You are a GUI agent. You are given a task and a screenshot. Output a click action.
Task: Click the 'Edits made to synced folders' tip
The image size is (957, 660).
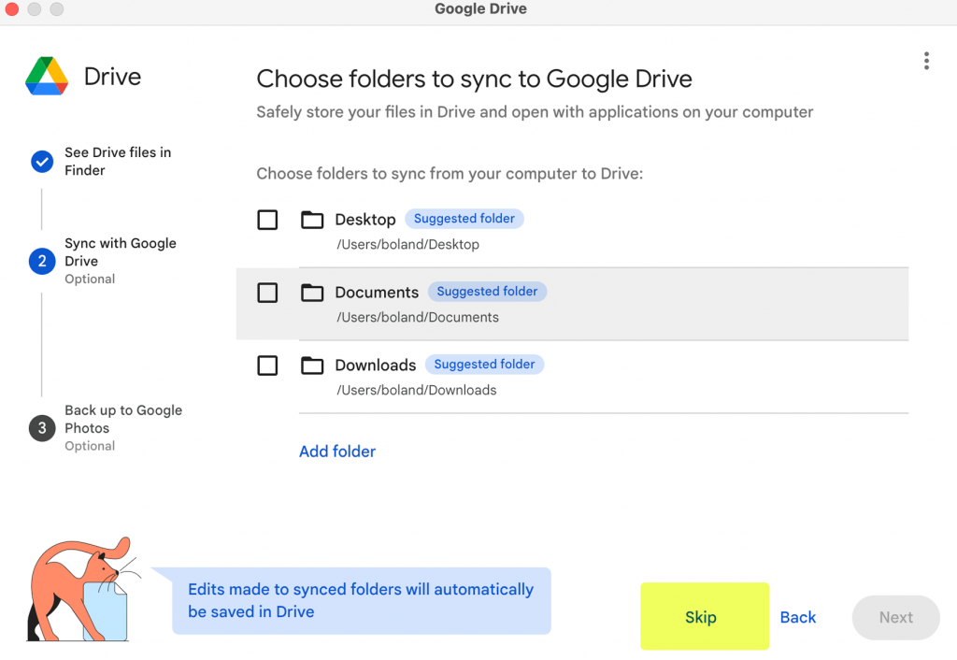pyautogui.click(x=362, y=601)
